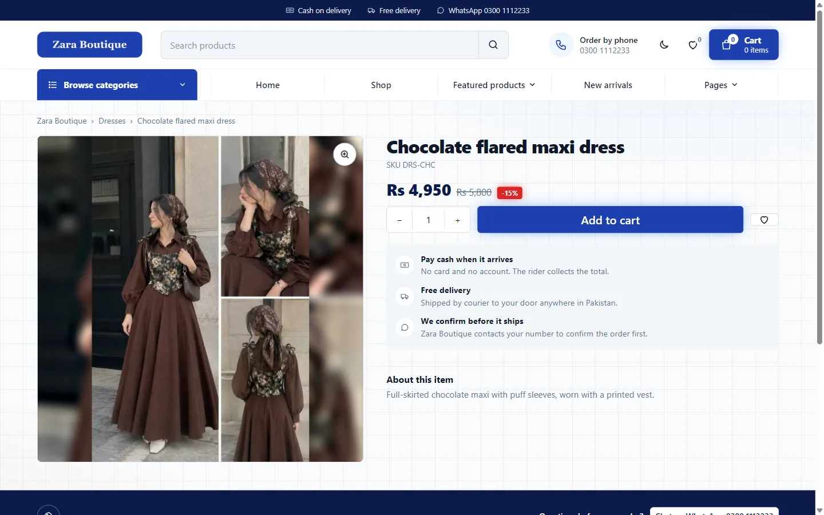Click the Zara Boutique logo
Image resolution: width=824 pixels, height=515 pixels.
(x=90, y=45)
